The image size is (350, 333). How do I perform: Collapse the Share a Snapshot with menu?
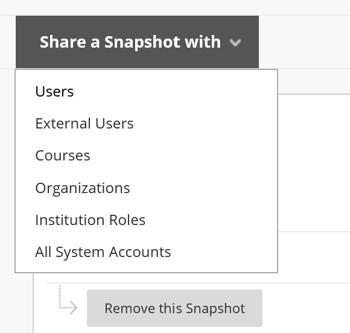click(137, 42)
